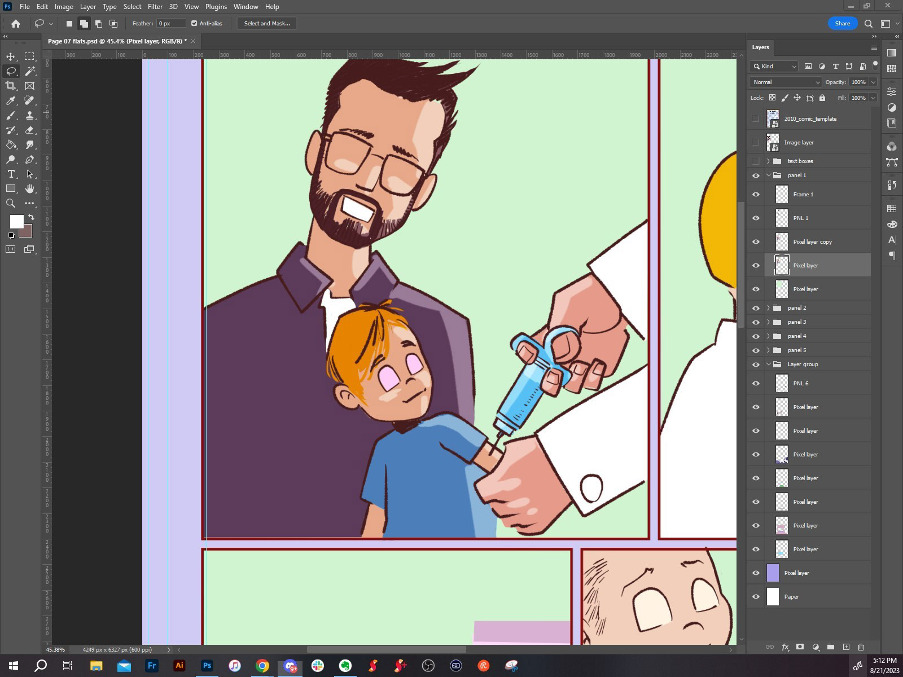This screenshot has width=903, height=677.
Task: Click the Home icon in options bar
Action: [16, 24]
